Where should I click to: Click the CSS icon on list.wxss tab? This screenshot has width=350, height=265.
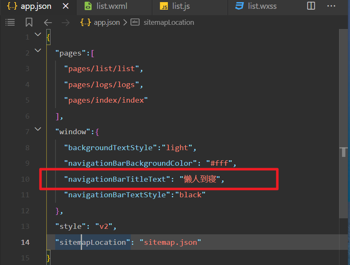tap(239, 6)
